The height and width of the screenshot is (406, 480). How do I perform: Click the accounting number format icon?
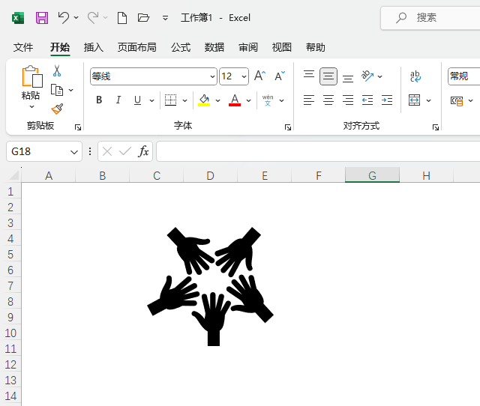[457, 100]
